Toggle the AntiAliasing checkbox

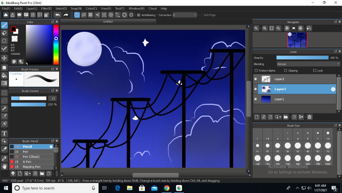[x=139, y=15]
